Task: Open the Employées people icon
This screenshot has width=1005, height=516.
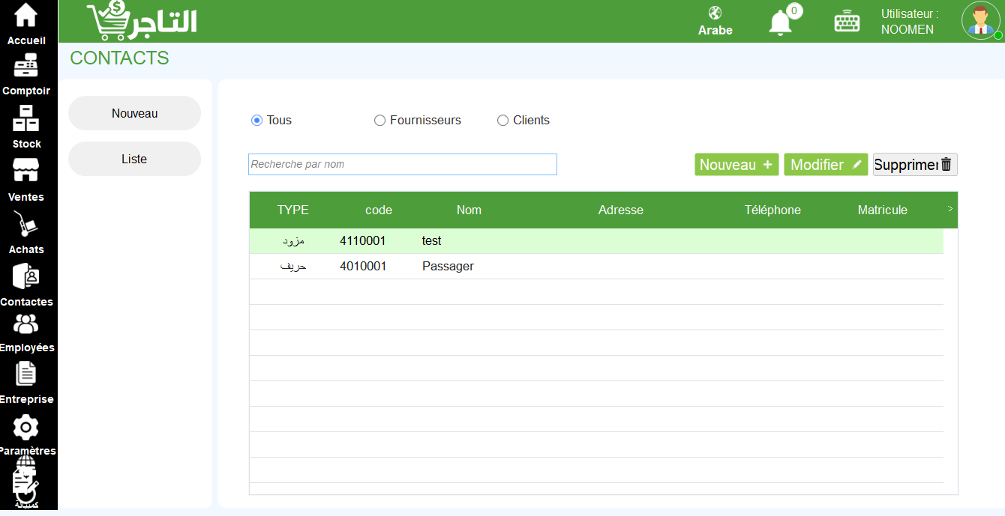Action: (26, 324)
